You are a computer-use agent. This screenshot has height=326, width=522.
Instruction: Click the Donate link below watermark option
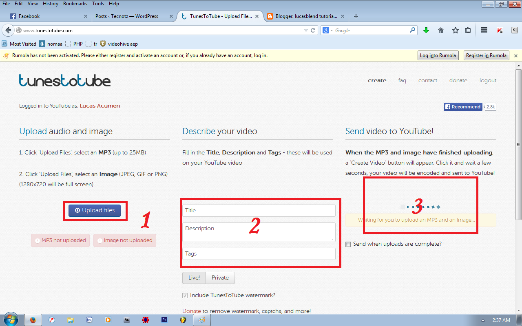(x=192, y=311)
